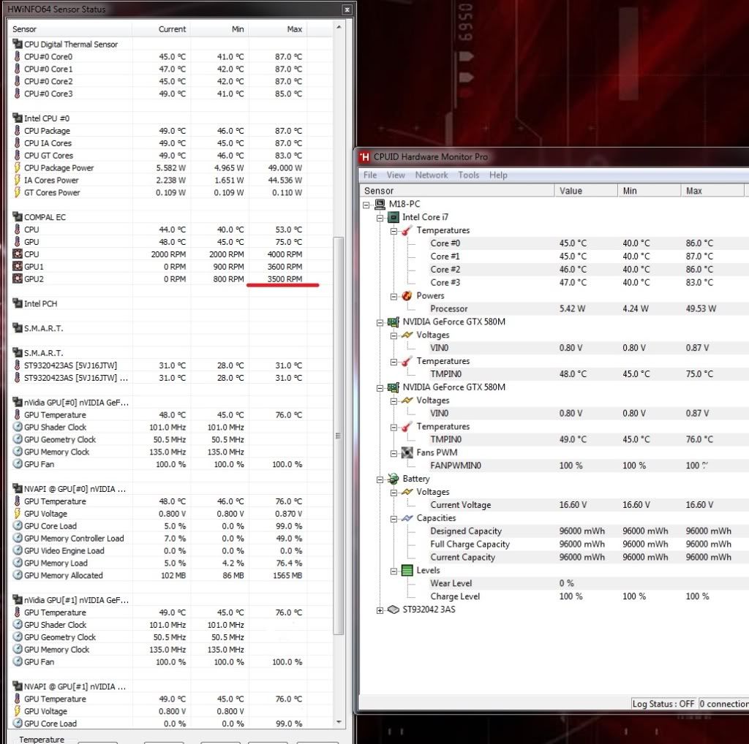Open the File menu

(x=370, y=175)
